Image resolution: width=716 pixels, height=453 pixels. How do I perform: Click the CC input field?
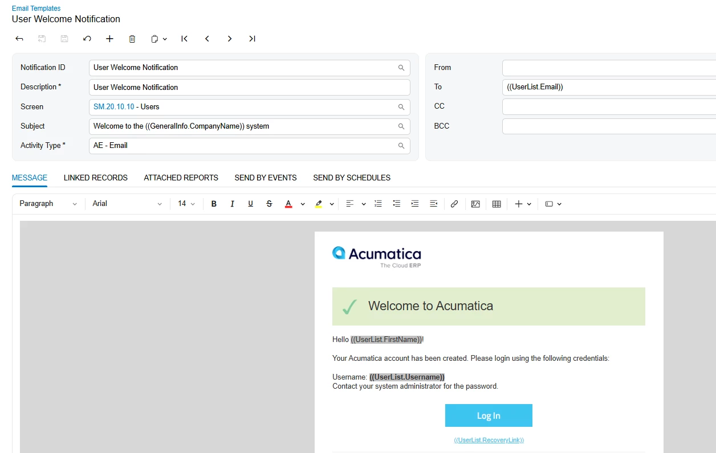tap(609, 106)
